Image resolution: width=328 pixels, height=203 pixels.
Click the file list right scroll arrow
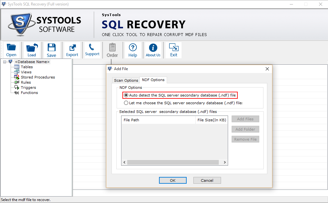225,162
